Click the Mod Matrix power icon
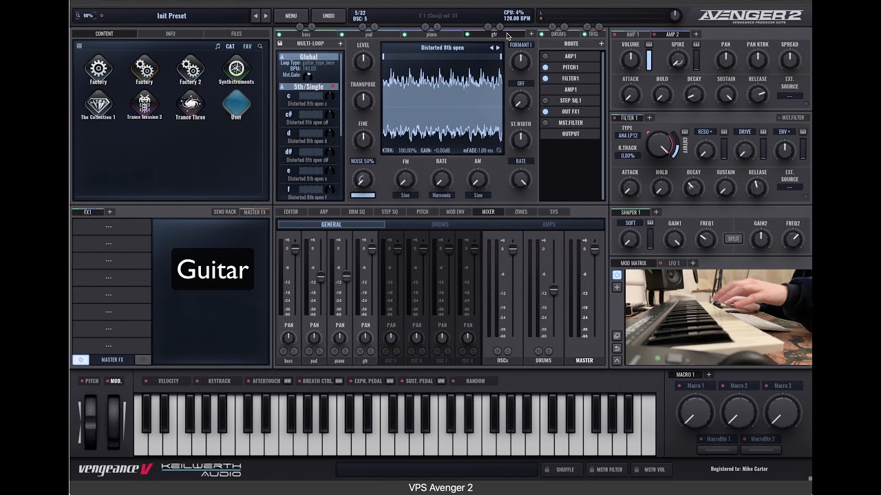Screen dimensions: 881x495 click(617, 274)
